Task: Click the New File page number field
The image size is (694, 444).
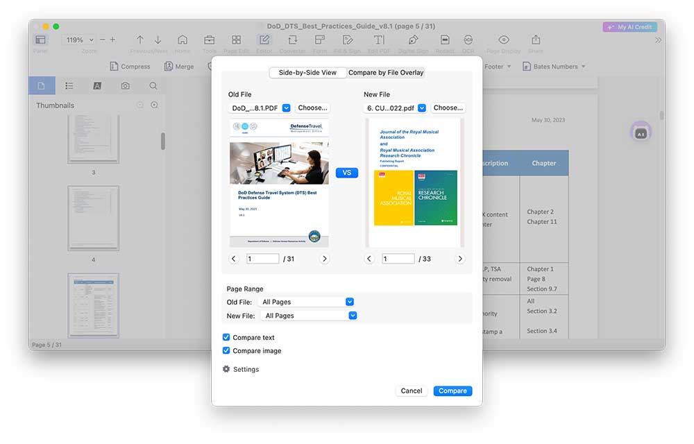Action: (x=398, y=259)
